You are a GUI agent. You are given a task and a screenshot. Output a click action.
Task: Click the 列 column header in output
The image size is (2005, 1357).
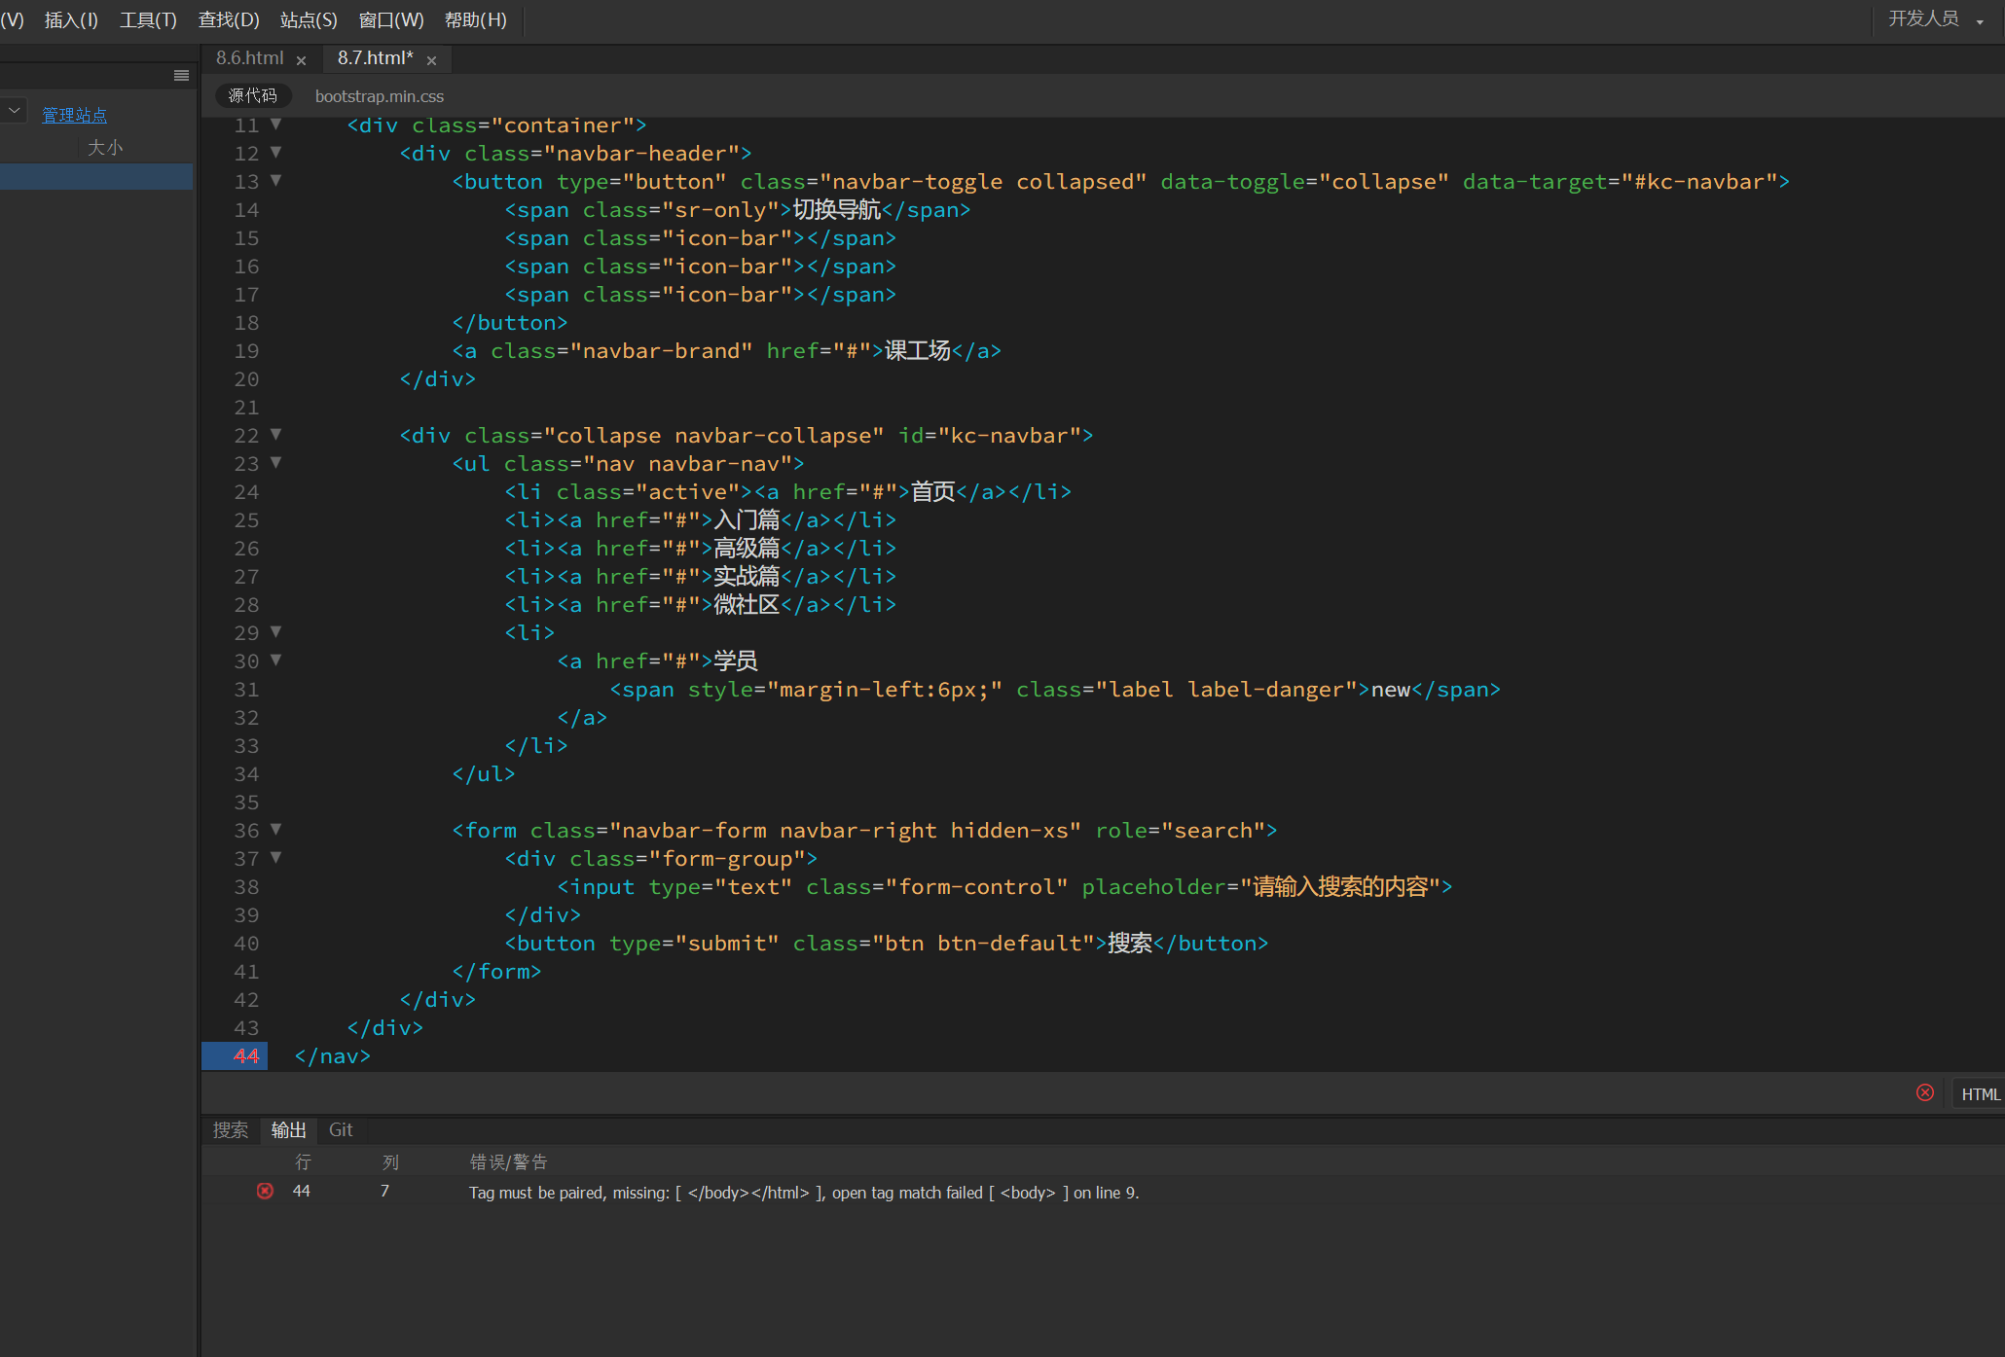390,1161
